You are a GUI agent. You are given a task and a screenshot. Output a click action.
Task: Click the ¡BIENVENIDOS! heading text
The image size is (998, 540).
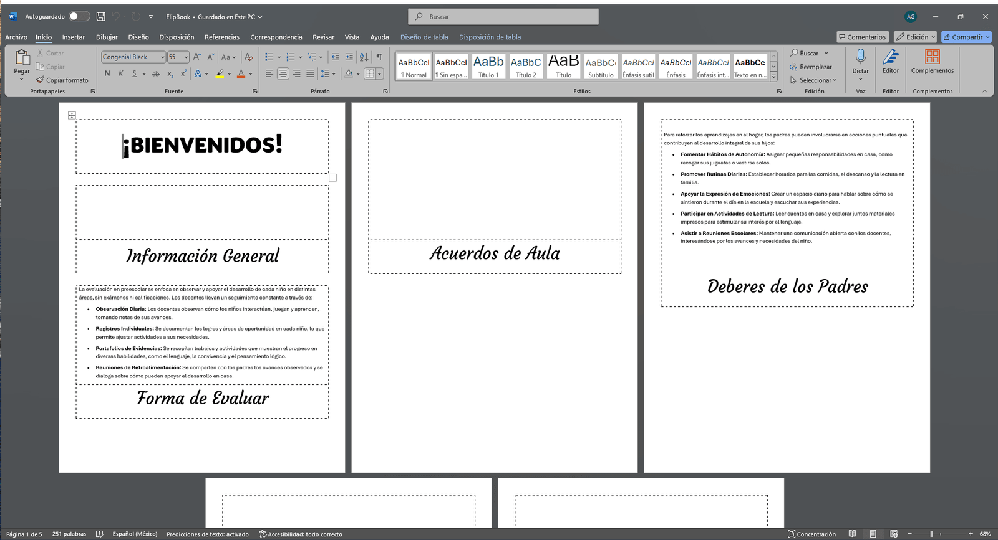click(203, 144)
